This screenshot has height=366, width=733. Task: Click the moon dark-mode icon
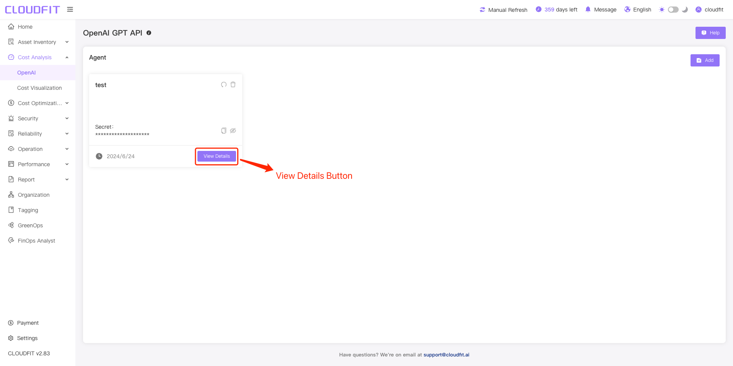[685, 10]
